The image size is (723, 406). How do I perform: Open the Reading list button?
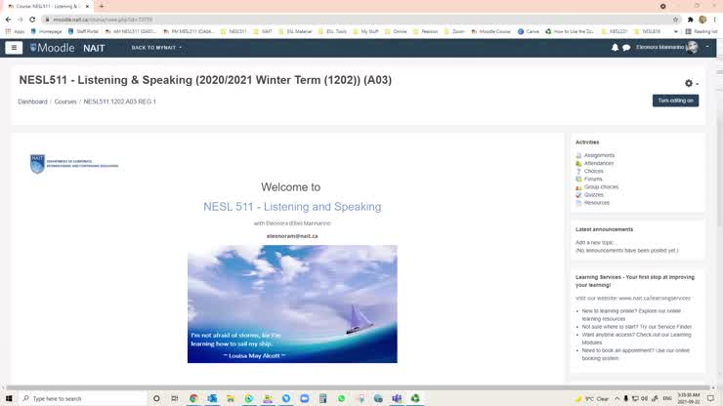coord(702,31)
